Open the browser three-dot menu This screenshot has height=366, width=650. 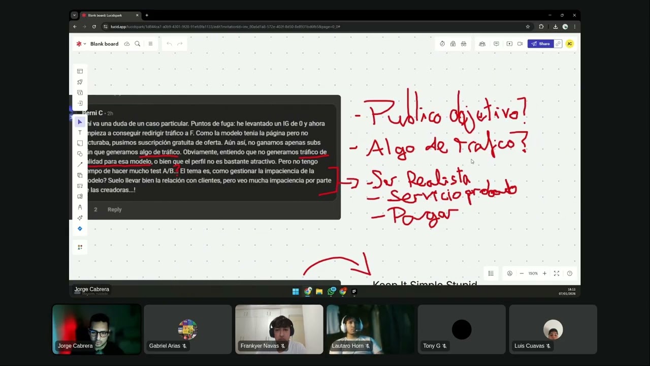(x=575, y=26)
